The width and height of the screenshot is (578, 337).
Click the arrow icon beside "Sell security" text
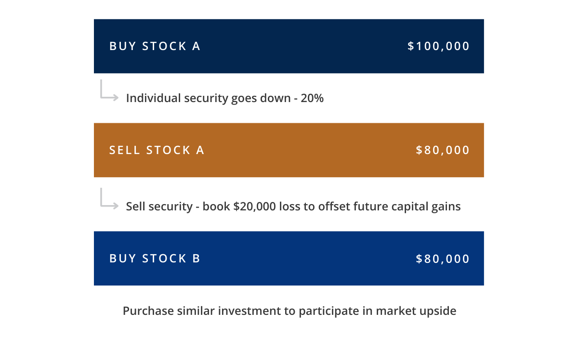[109, 199]
